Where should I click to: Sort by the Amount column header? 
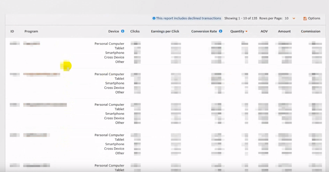click(x=284, y=31)
